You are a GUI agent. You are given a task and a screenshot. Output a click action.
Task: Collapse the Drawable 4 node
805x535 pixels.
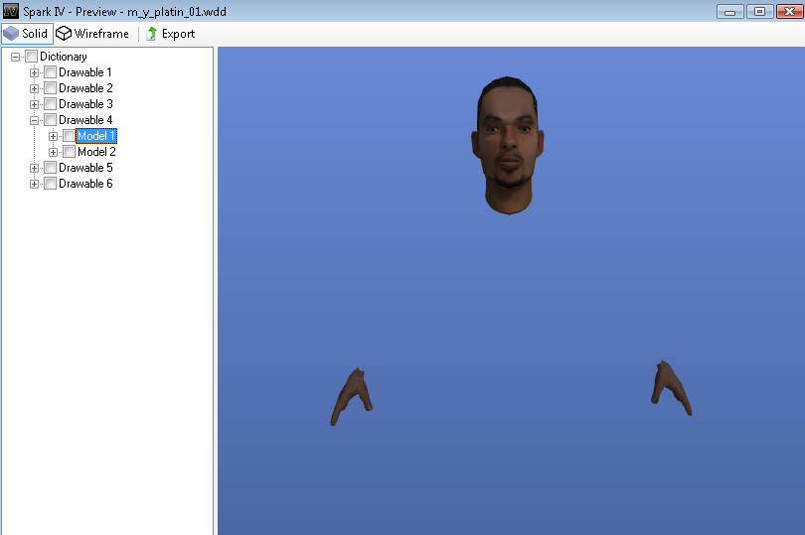pos(35,120)
